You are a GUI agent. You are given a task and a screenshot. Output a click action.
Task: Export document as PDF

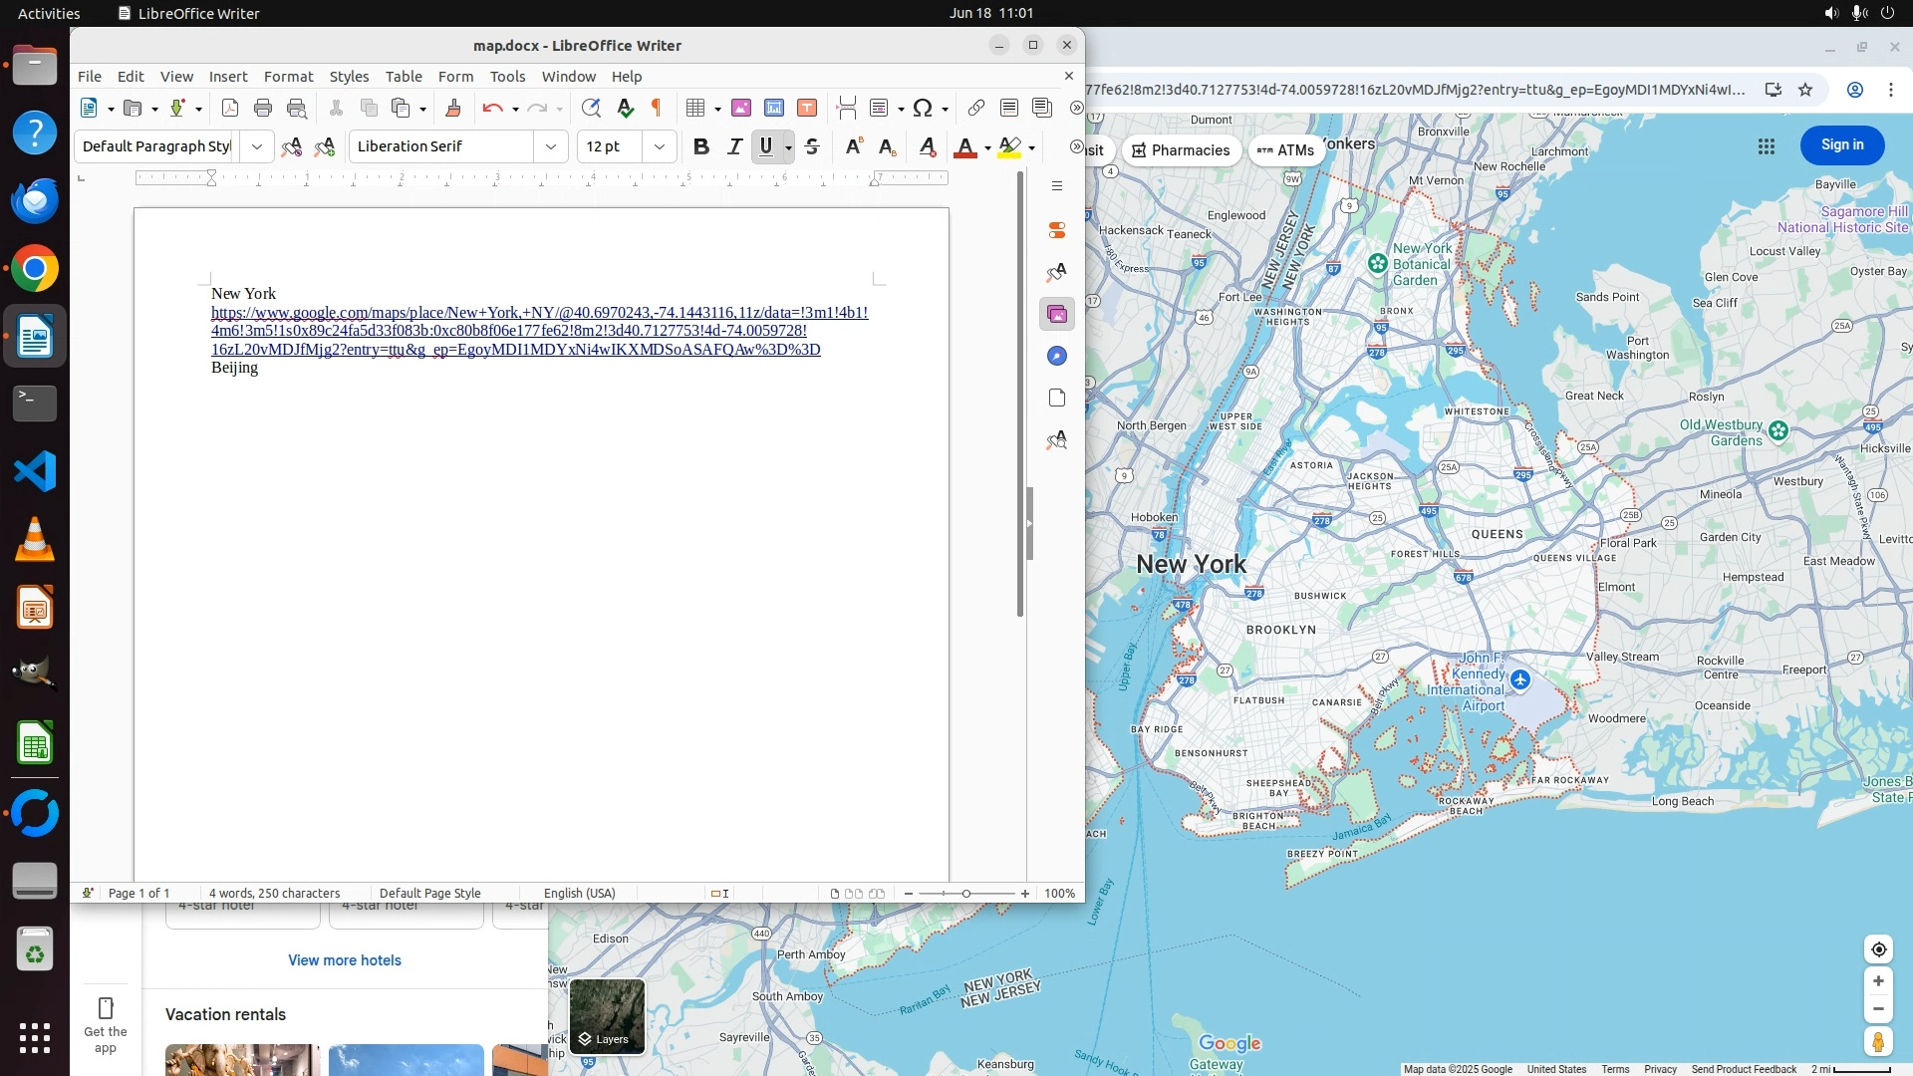click(230, 109)
